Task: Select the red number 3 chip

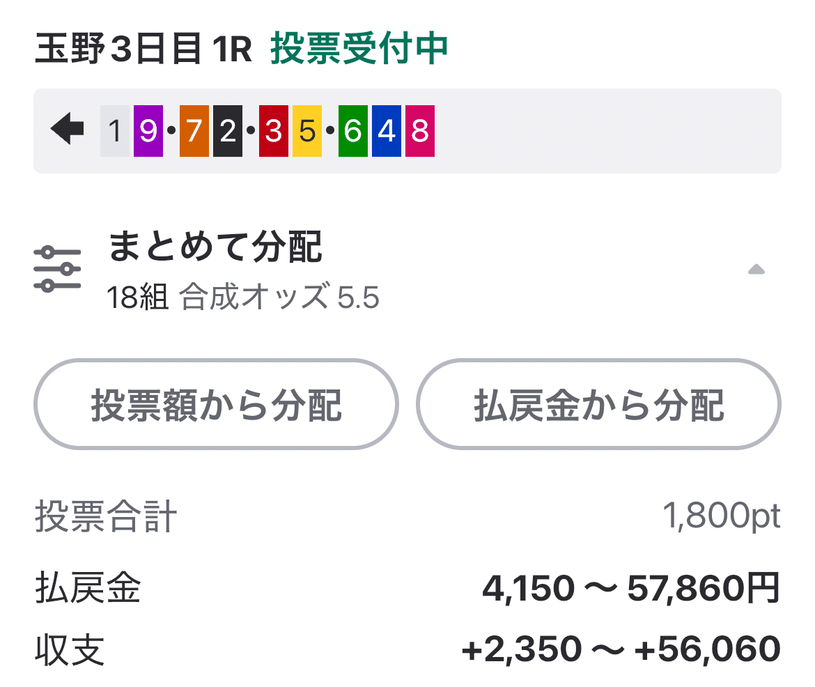Action: (272, 130)
